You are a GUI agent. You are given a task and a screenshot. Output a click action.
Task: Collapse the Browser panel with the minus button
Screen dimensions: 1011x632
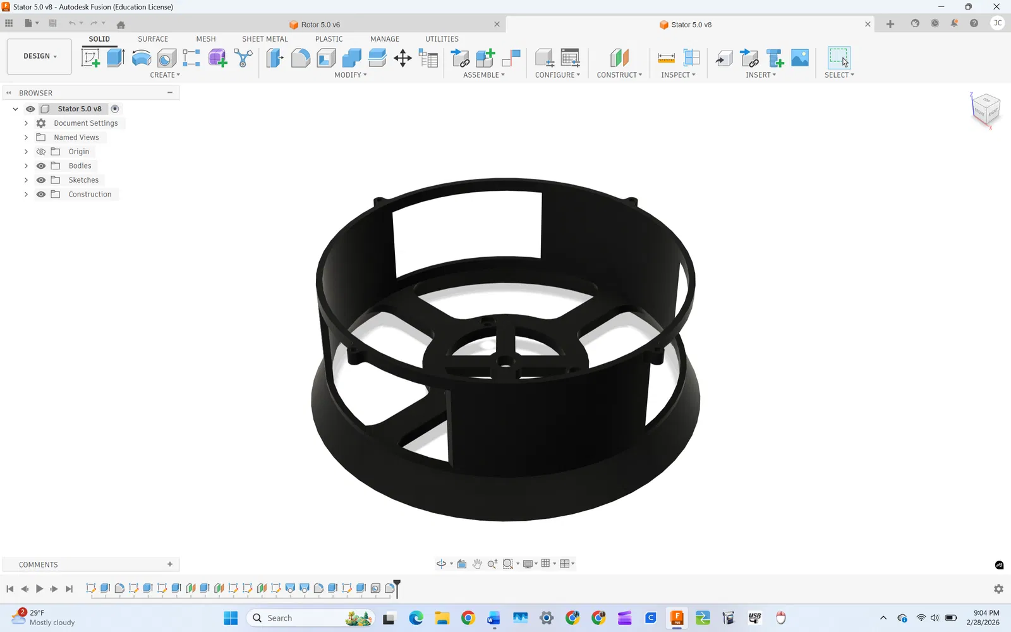170,93
